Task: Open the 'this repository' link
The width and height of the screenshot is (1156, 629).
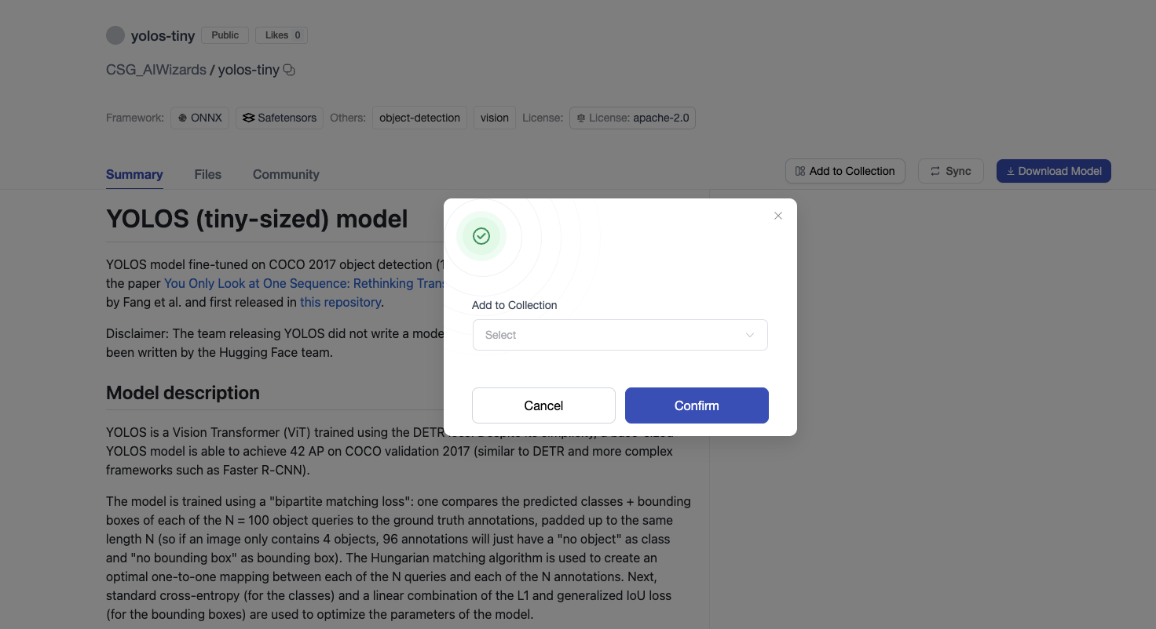Action: click(340, 302)
